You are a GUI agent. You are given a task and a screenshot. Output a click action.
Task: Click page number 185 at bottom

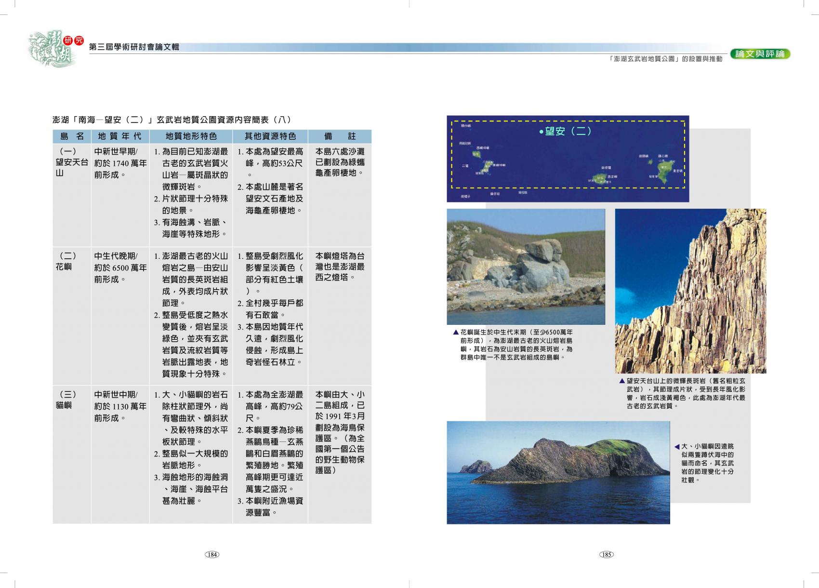(606, 554)
